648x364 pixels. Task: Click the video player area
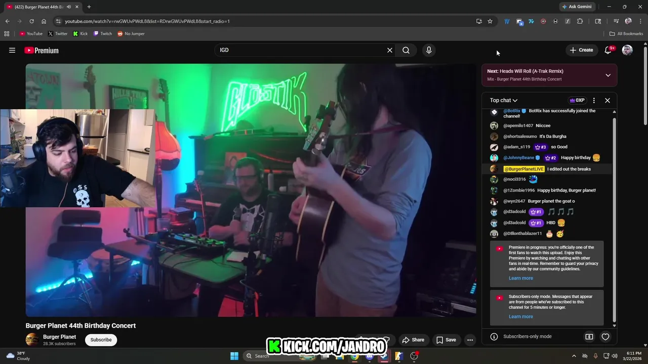251,190
